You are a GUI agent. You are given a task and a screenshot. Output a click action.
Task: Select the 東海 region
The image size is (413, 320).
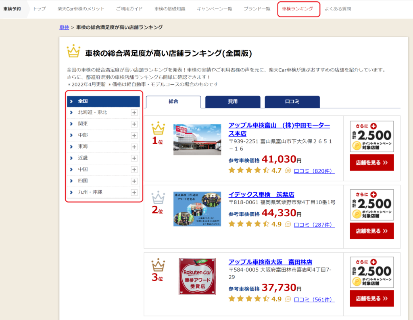pos(83,146)
